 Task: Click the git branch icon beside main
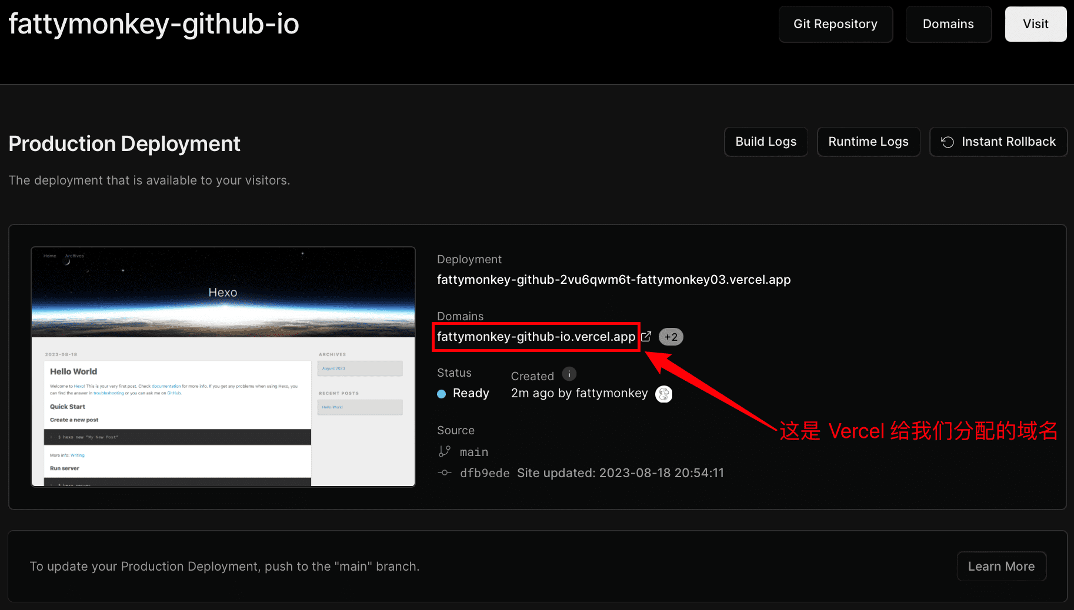(x=445, y=451)
